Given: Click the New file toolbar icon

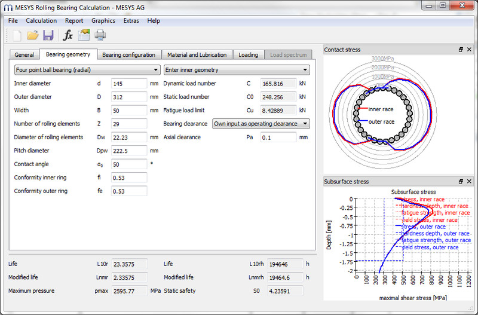Looking at the screenshot, I should point(16,35).
